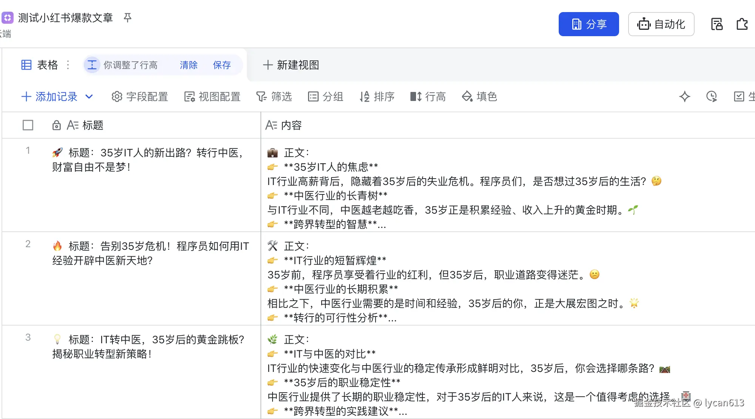The width and height of the screenshot is (755, 419).
Task: Click the blue 分享 share button
Action: tap(589, 24)
